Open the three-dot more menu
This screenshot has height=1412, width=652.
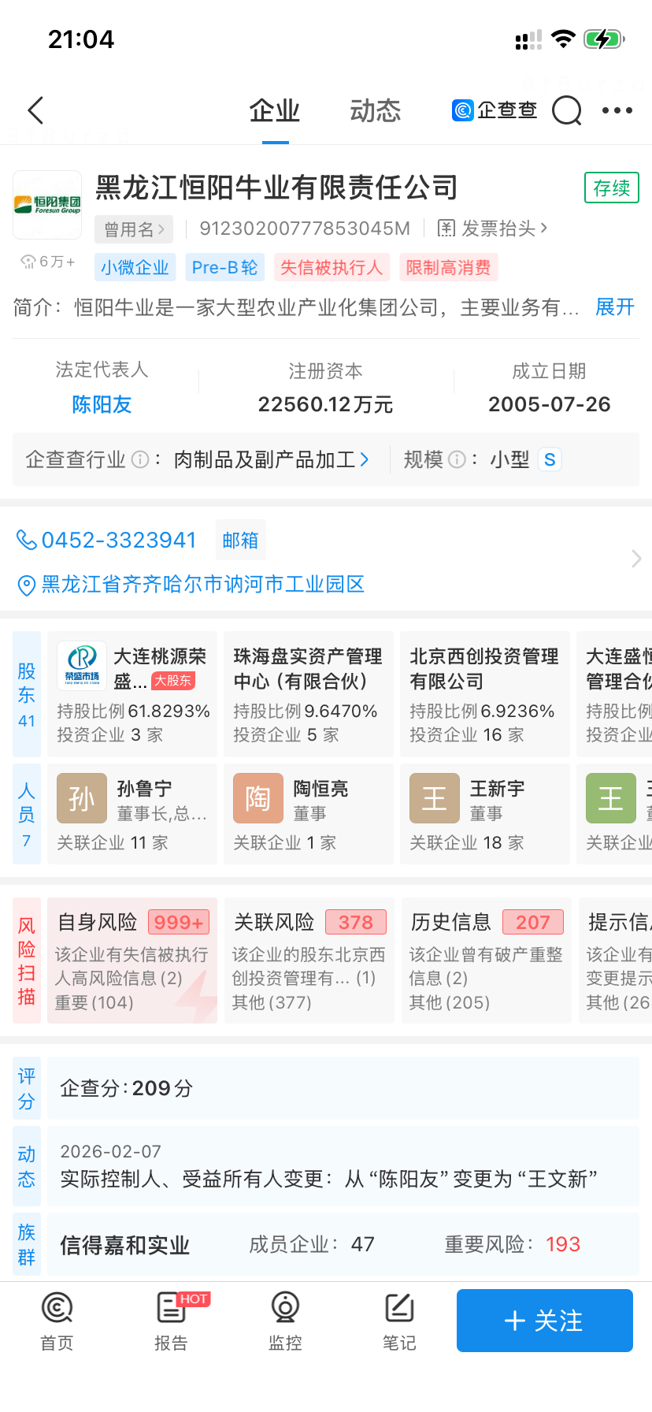coord(617,110)
